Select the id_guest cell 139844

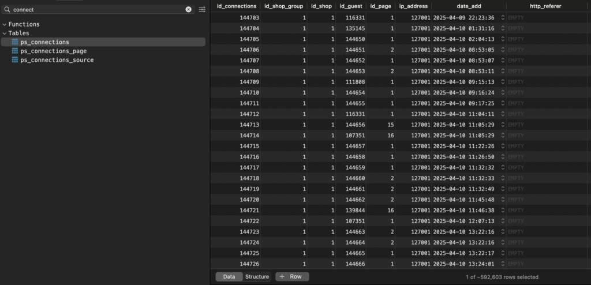pyautogui.click(x=352, y=211)
